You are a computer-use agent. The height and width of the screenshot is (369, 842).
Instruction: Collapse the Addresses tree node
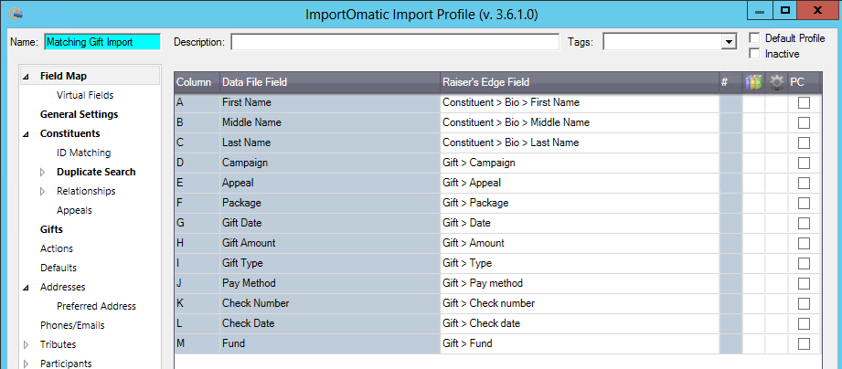point(26,288)
